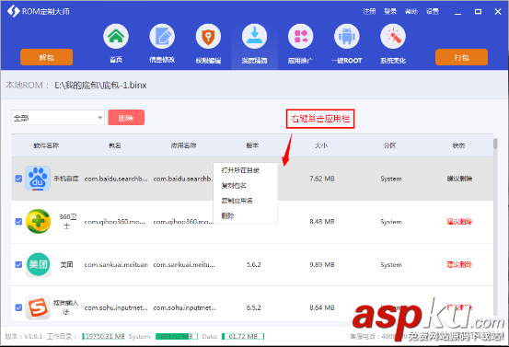The width and height of the screenshot is (509, 347).
Task: Click the System storage usage bar
Action: coord(177,337)
